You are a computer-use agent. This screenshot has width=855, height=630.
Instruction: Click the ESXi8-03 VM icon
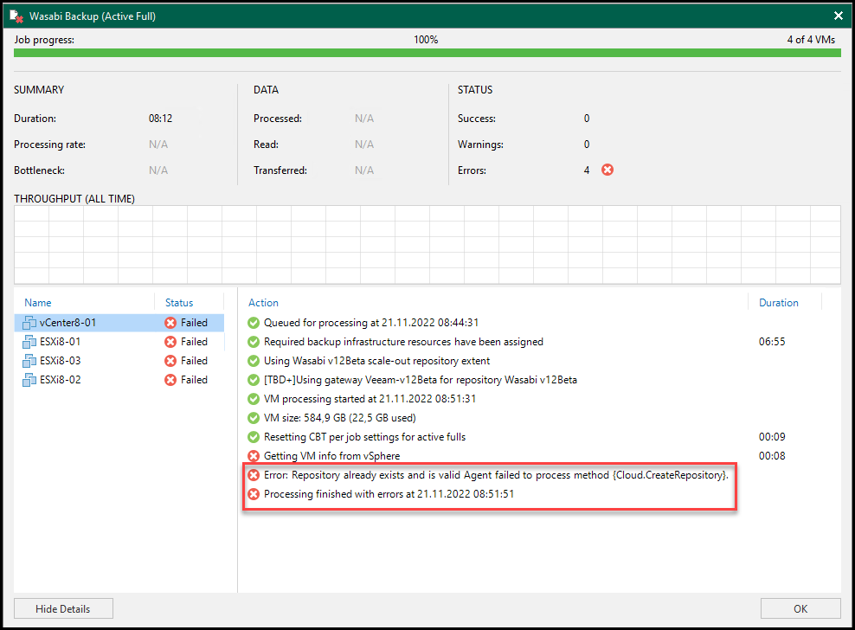tap(29, 361)
